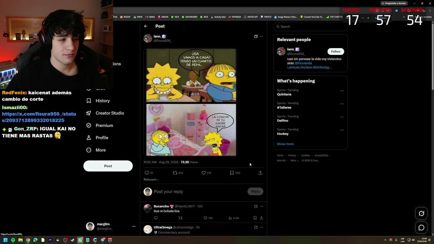Open more options on iann's post
434x244 pixels.
pos(261,36)
